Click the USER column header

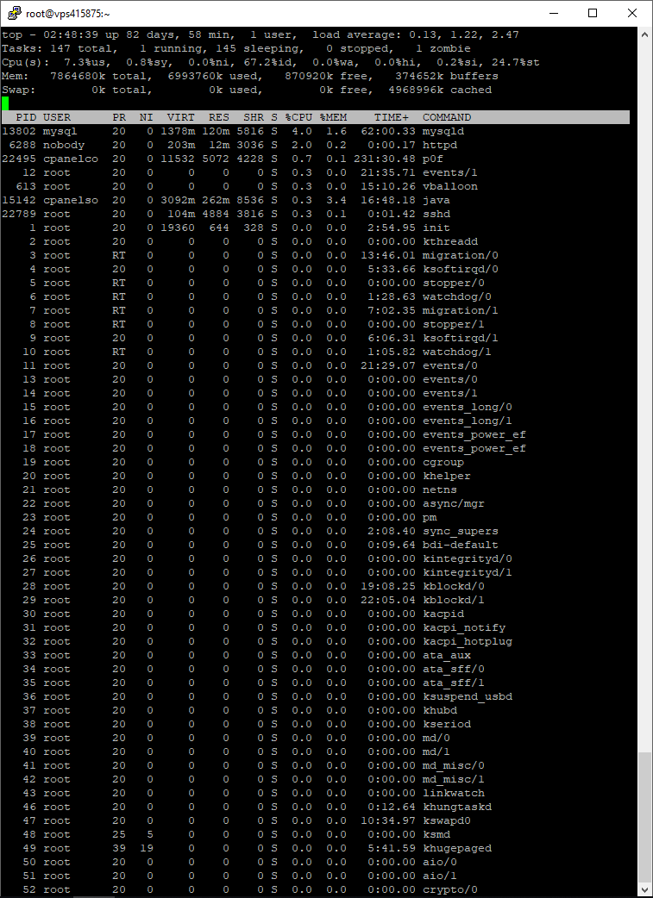pos(57,117)
